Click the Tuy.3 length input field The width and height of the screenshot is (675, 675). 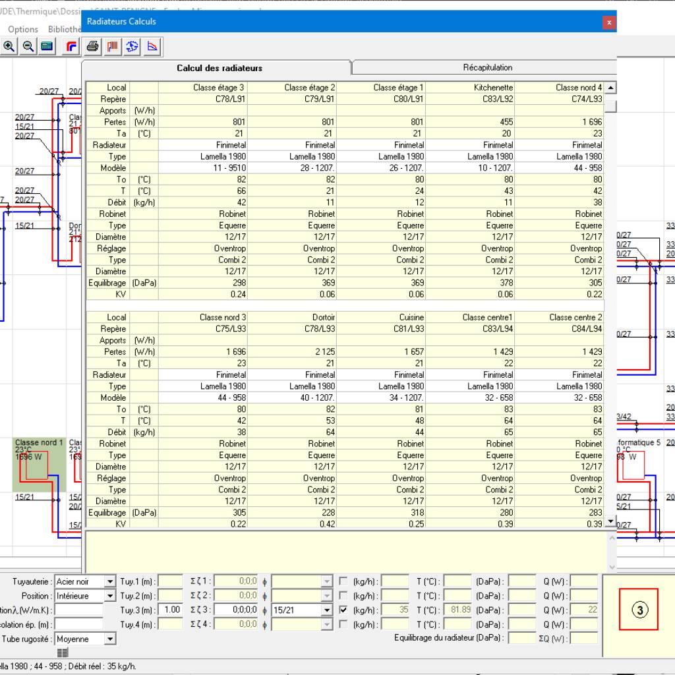[x=171, y=610]
